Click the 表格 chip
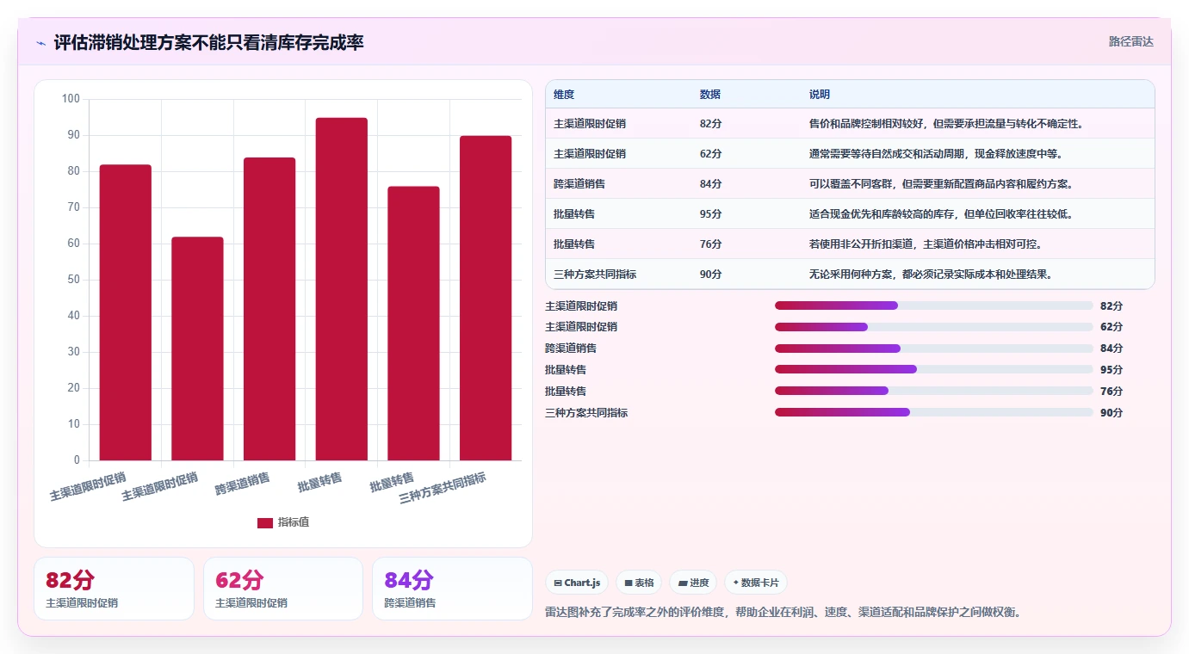The image size is (1189, 654). [x=639, y=583]
